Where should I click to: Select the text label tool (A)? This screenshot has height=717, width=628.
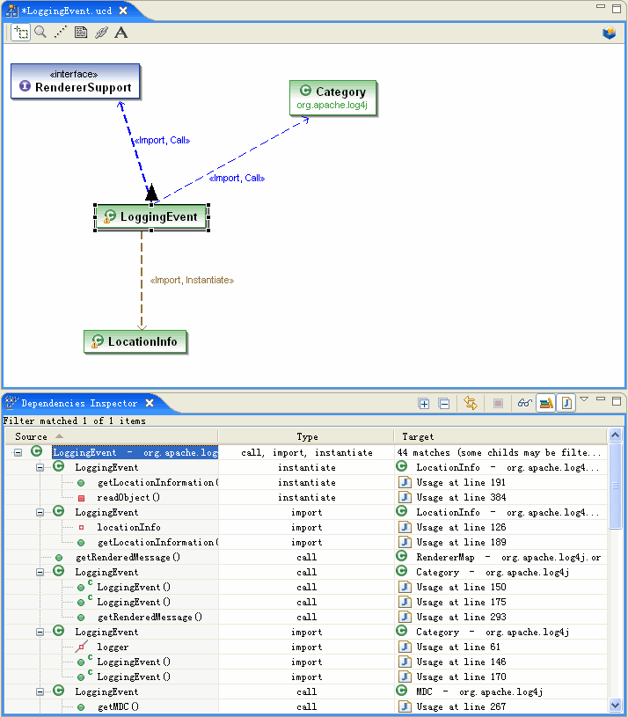tap(121, 33)
